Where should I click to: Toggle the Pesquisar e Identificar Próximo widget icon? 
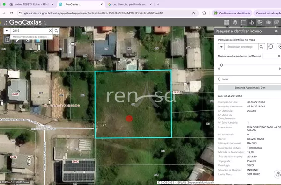[251, 22]
